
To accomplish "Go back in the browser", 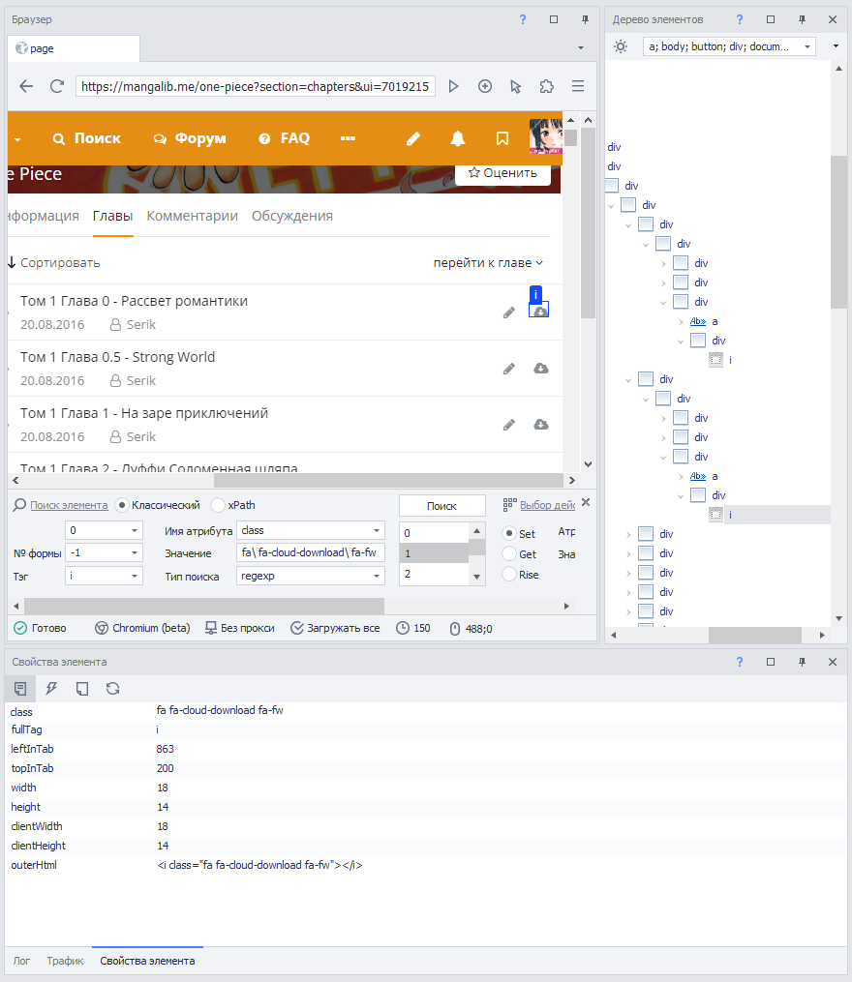I will (x=26, y=86).
